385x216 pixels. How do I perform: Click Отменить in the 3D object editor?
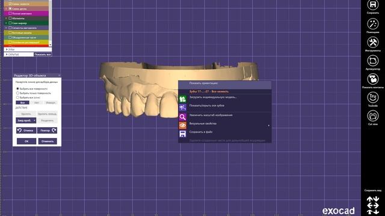tap(48, 142)
